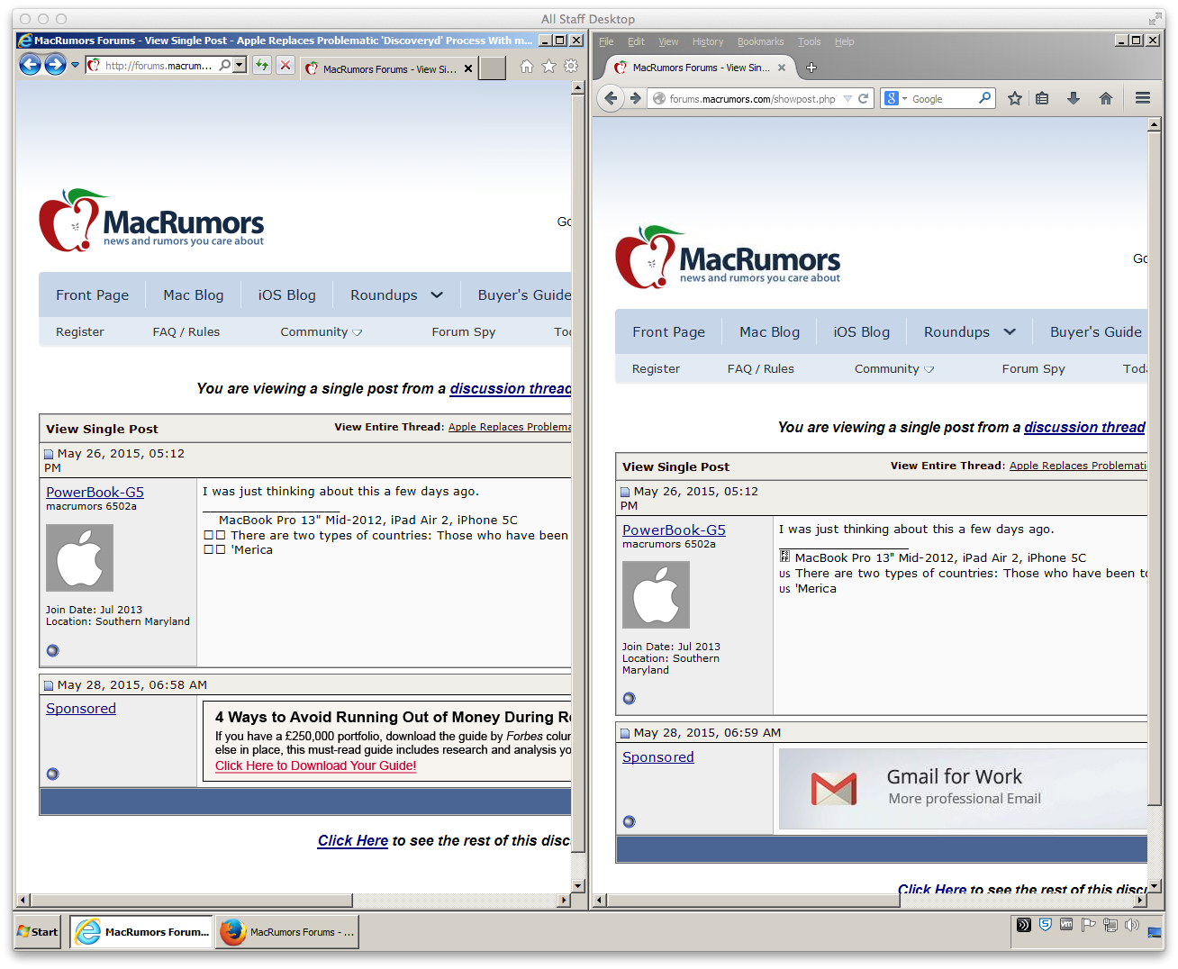Click the green refresh button in Internet Explorer
This screenshot has width=1178, height=969.
click(x=262, y=65)
